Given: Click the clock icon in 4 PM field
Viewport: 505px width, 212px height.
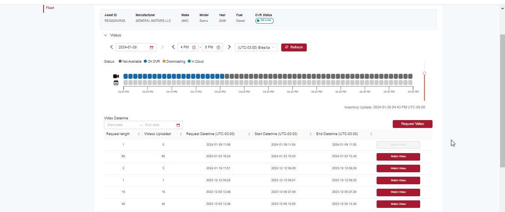Looking at the screenshot, I should [194, 48].
